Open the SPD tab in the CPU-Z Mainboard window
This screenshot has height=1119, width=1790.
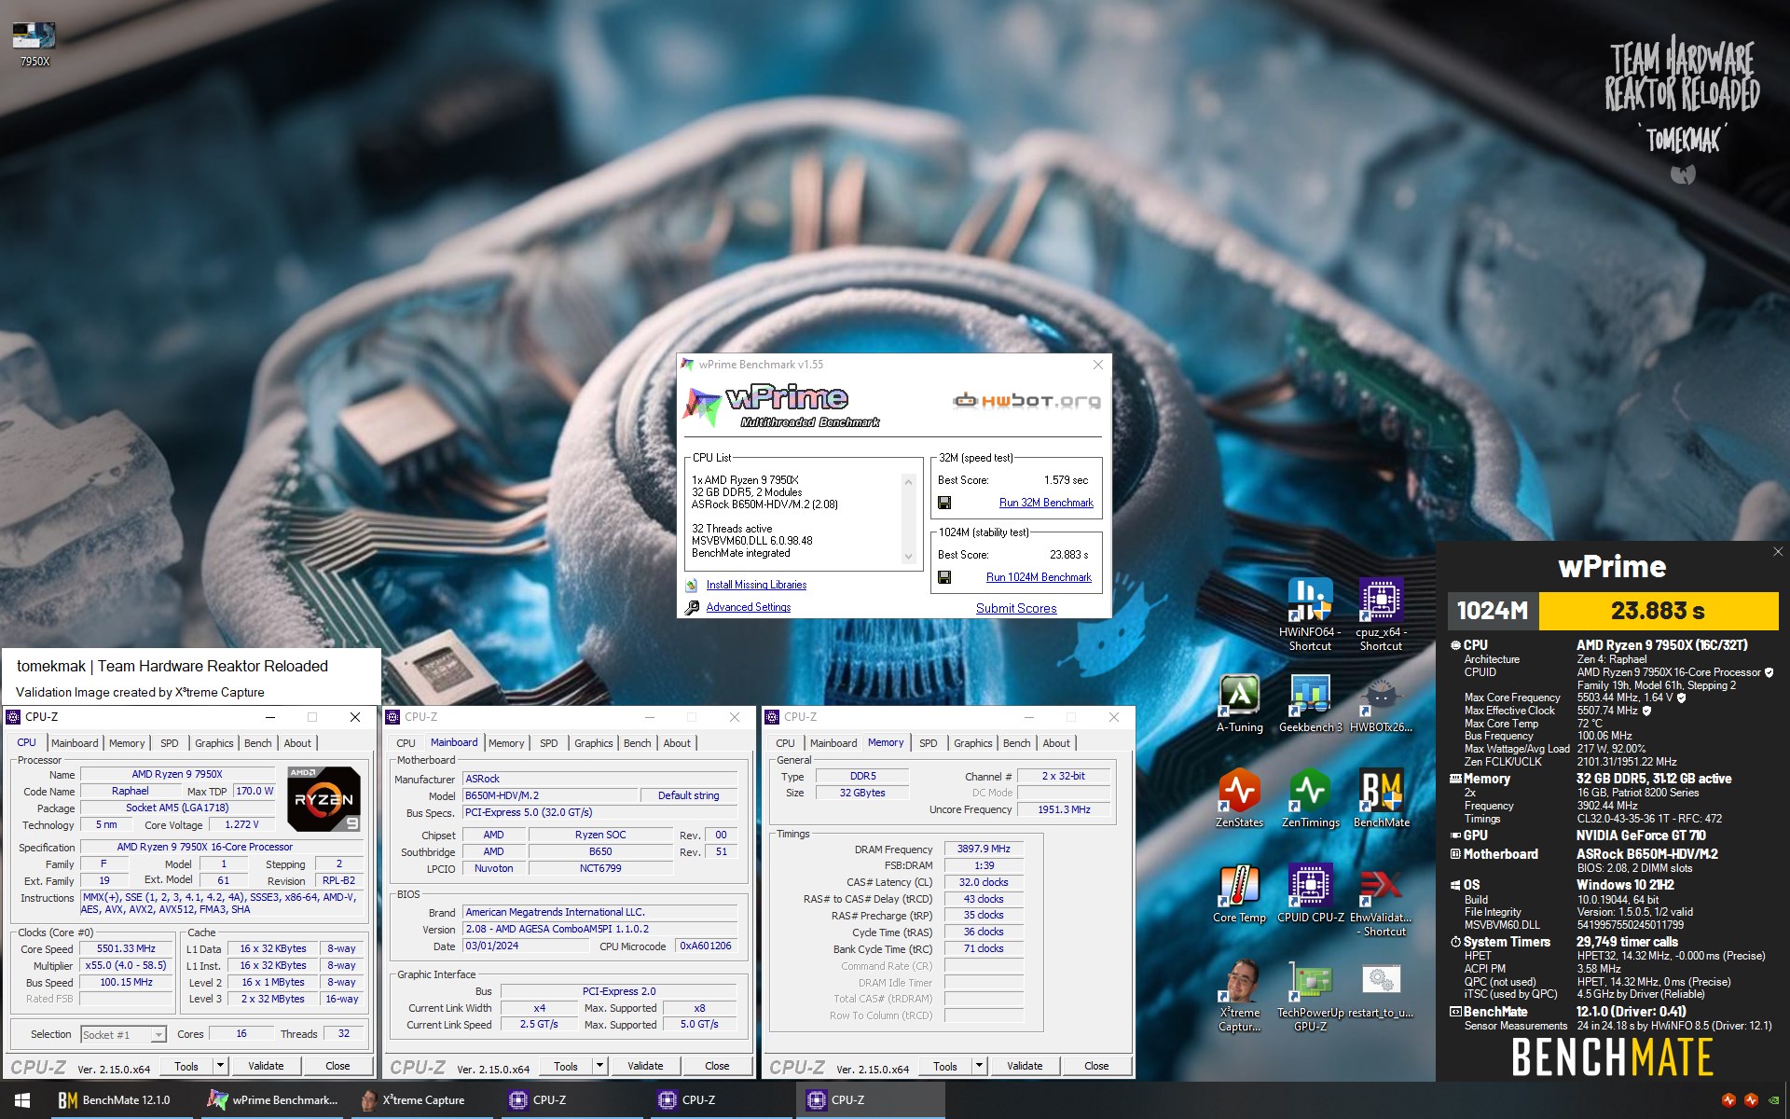click(549, 743)
